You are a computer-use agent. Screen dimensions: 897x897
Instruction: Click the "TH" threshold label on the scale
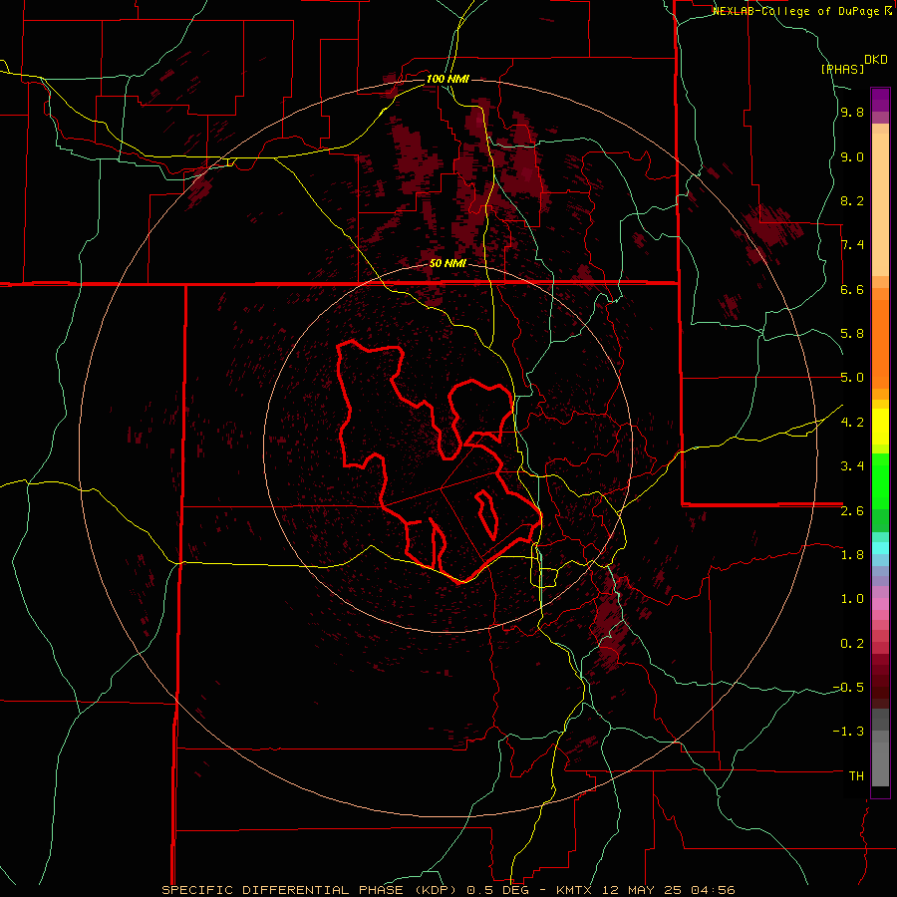pos(856,776)
